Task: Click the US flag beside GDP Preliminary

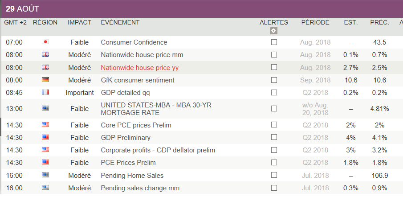Action: [x=45, y=138]
